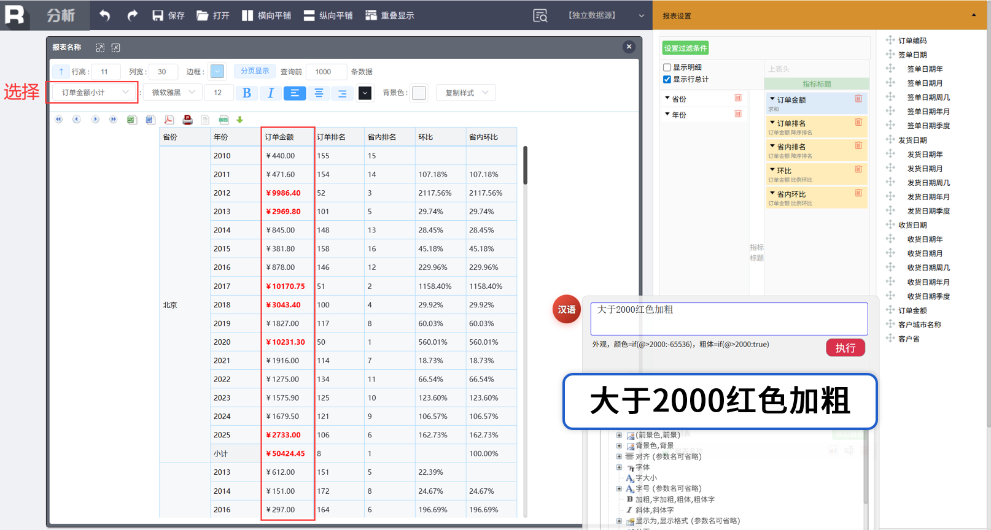Export the report to PDF
This screenshot has width=991, height=530.
169,120
